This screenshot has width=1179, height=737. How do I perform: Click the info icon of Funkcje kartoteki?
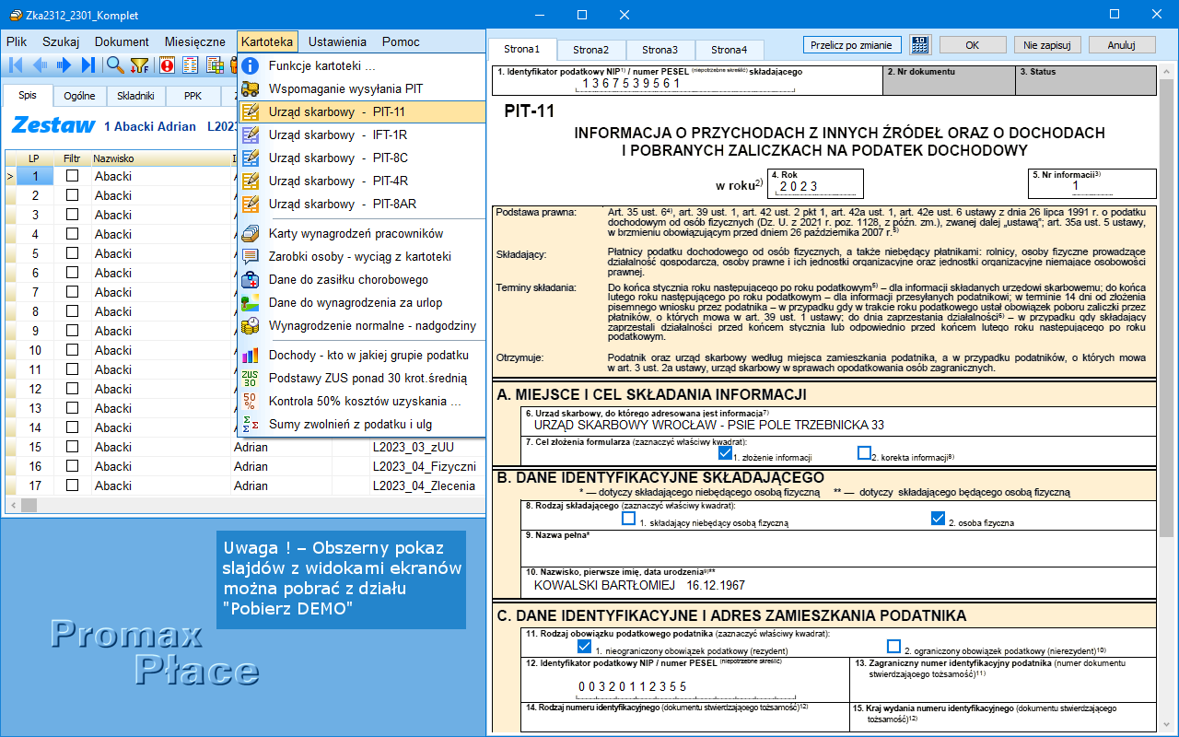[x=250, y=65]
